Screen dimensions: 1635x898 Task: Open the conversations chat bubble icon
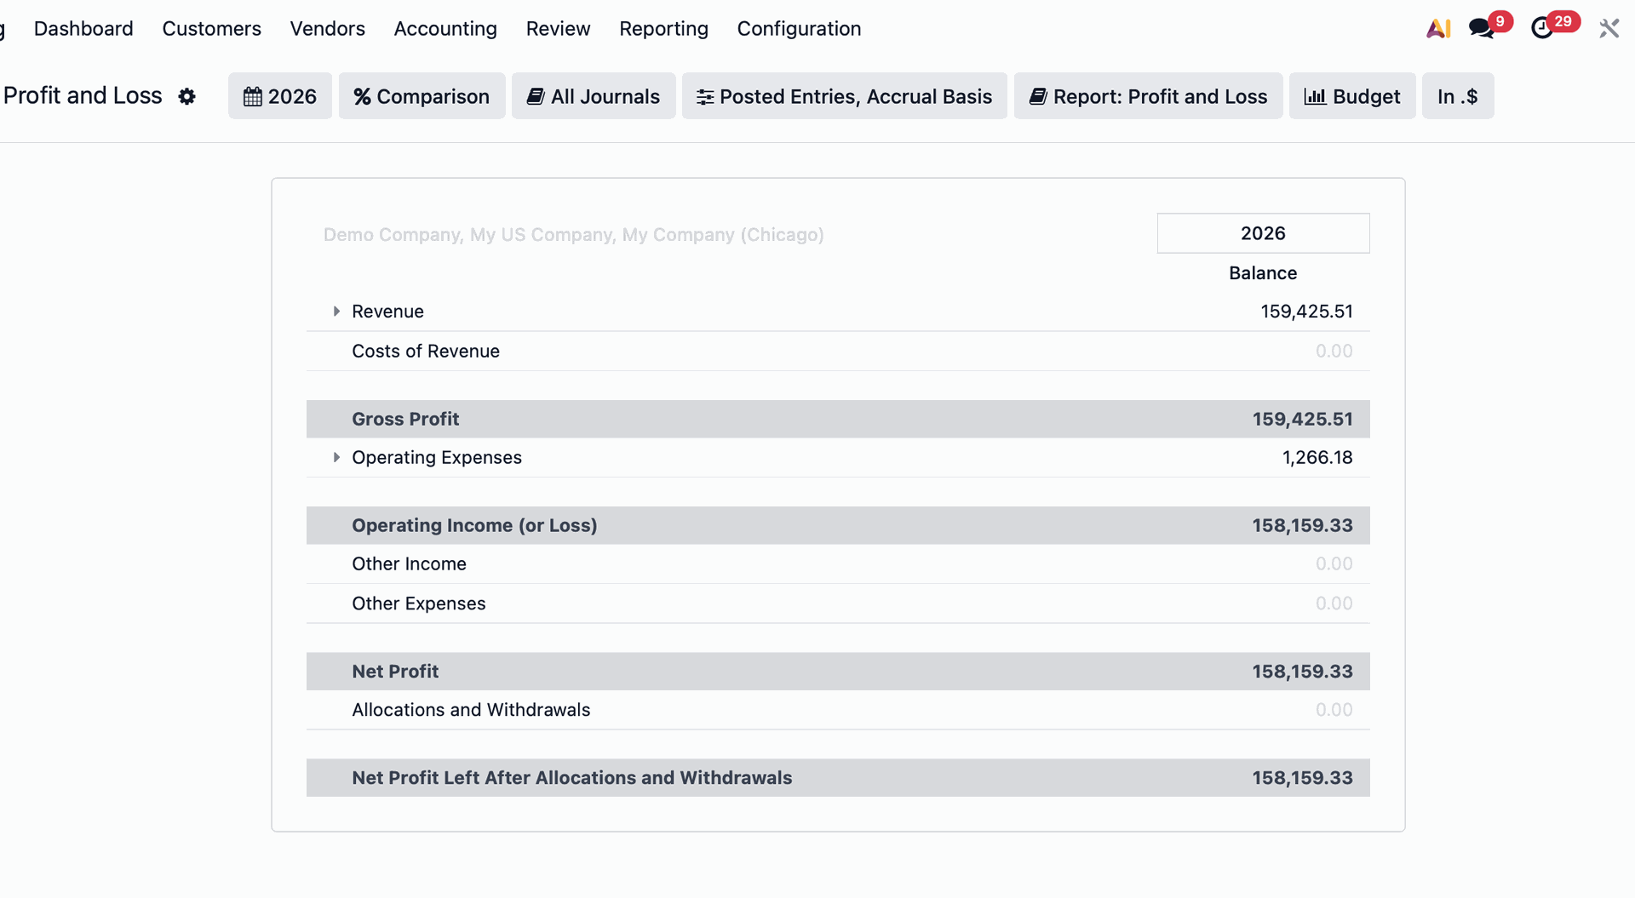tap(1482, 29)
